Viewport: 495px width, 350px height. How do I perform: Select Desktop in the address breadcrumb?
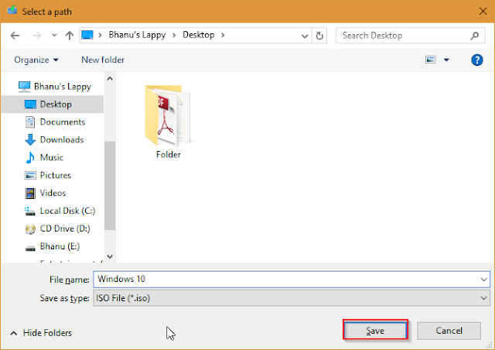[x=199, y=35]
